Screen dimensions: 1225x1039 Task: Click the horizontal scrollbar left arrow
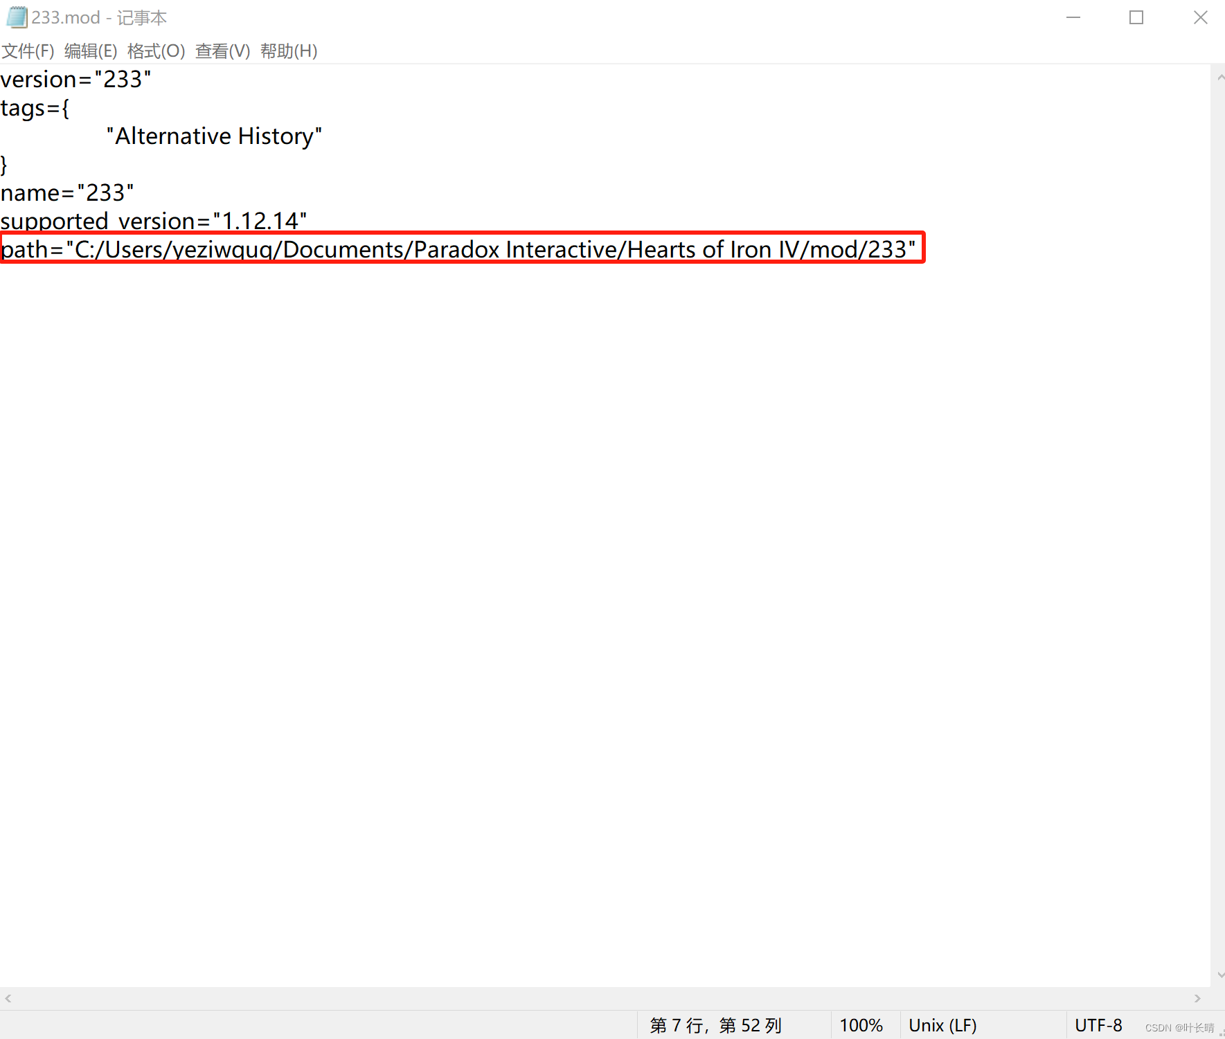tap(8, 998)
